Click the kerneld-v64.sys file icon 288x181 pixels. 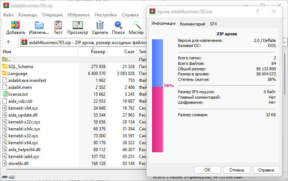5,108
